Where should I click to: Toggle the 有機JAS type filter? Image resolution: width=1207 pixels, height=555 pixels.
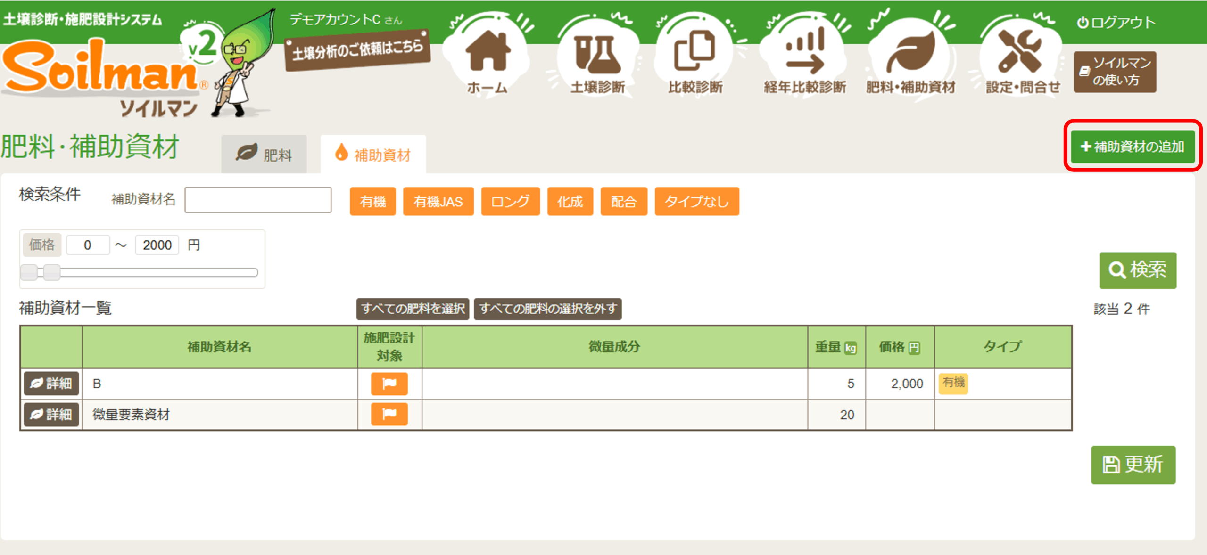coord(438,202)
